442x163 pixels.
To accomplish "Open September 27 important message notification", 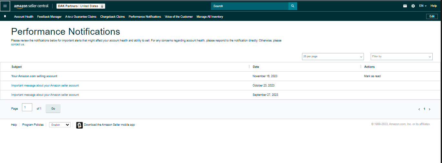I will click(45, 95).
